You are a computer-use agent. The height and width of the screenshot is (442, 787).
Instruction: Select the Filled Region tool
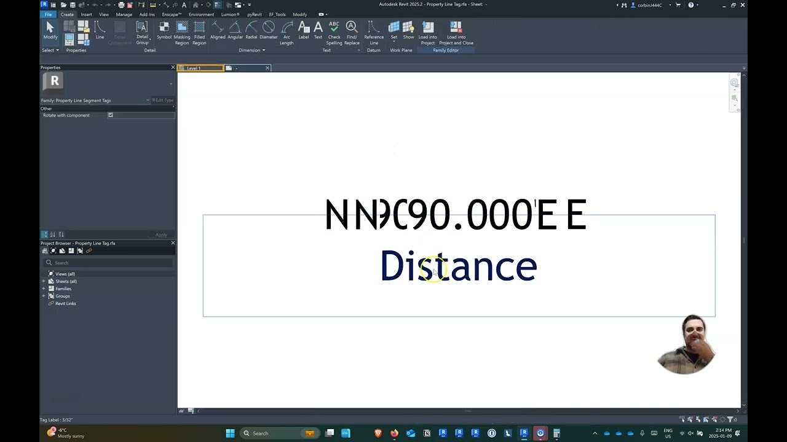tap(199, 33)
